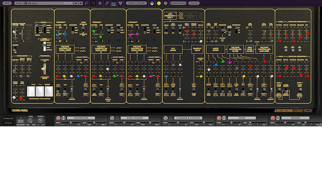Image resolution: width=322 pixels, height=177 pixels.
Task: Click the S button next to Reverb
Action: pyautogui.click(x=278, y=118)
